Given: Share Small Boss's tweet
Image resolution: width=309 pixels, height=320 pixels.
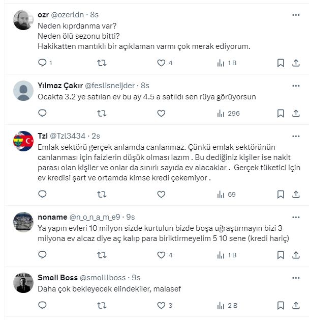Looking at the screenshot, I should (296, 306).
